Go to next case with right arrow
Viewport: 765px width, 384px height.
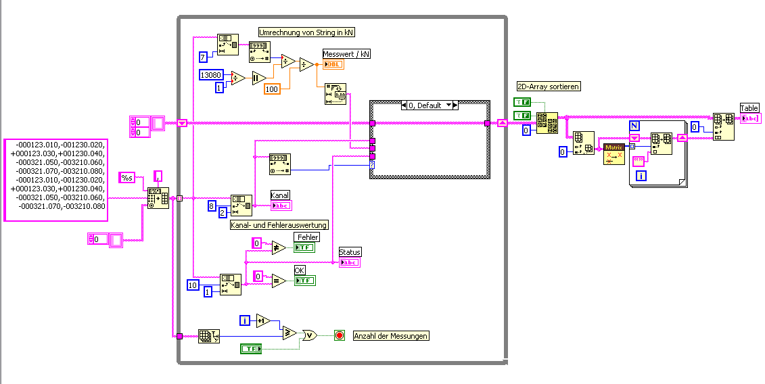(456, 105)
